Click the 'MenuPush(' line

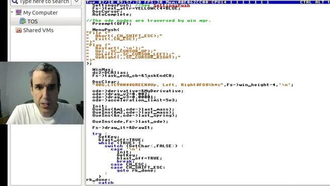coord(106,30)
